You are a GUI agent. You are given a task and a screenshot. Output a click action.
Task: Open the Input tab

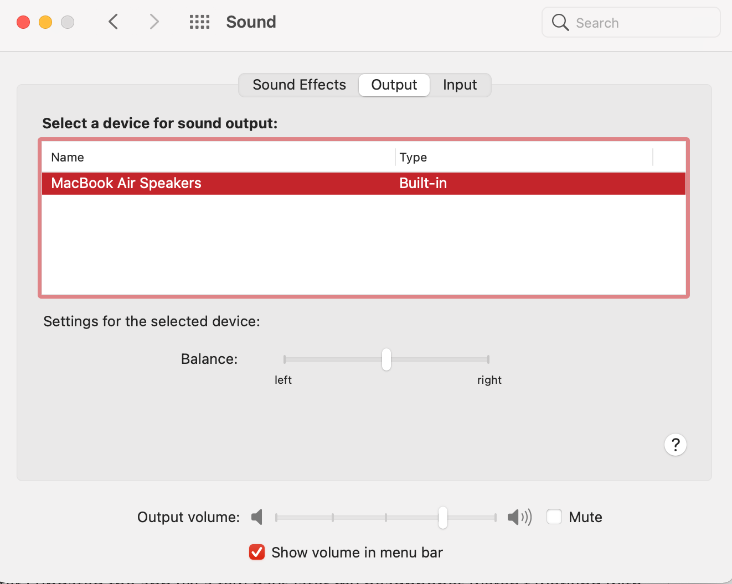[x=460, y=85]
